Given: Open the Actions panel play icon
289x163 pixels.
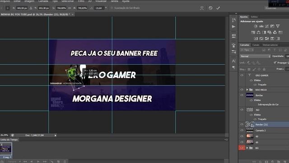Looking at the screenshot, I should point(234,27).
